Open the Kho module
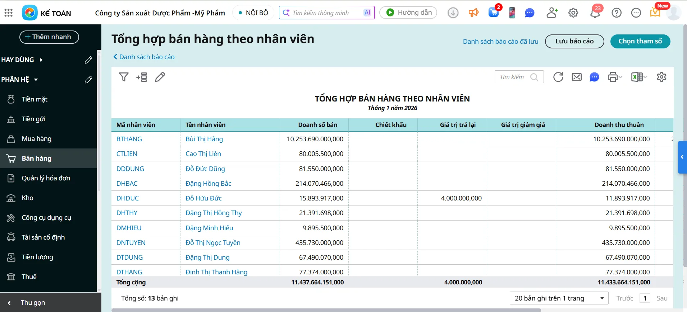687x312 pixels. [27, 198]
